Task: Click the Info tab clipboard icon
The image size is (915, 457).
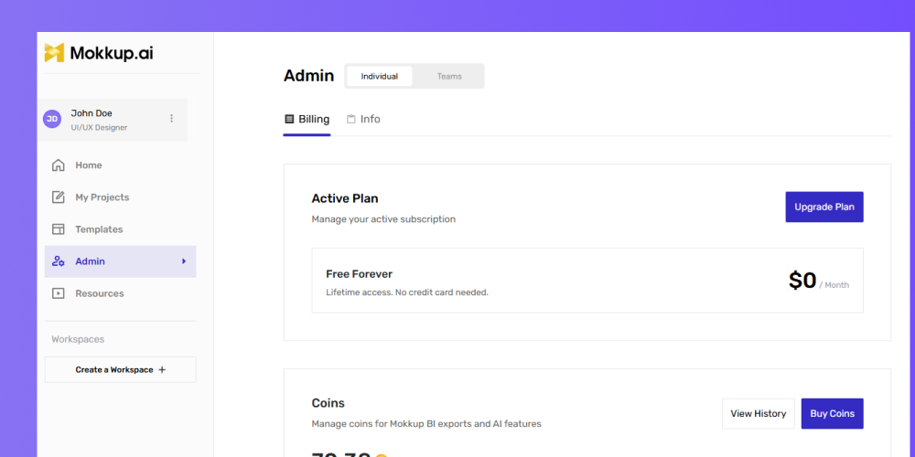Action: click(x=351, y=119)
